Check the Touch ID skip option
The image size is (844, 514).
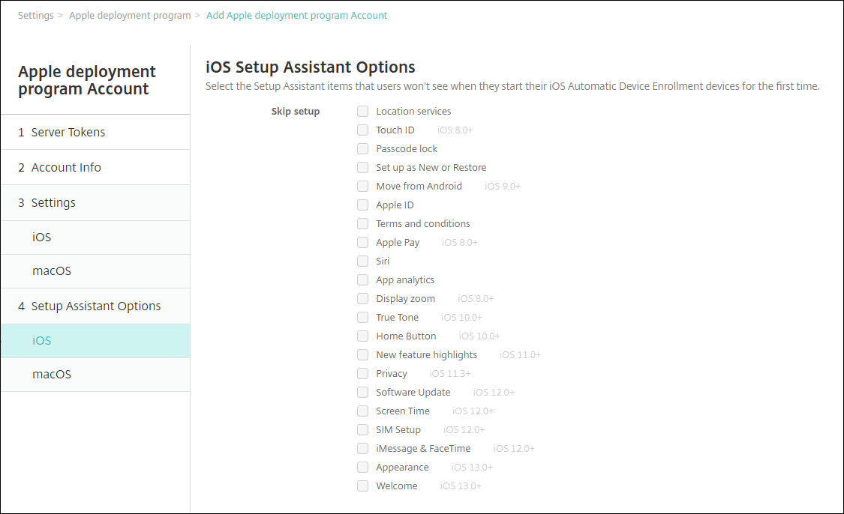[363, 130]
